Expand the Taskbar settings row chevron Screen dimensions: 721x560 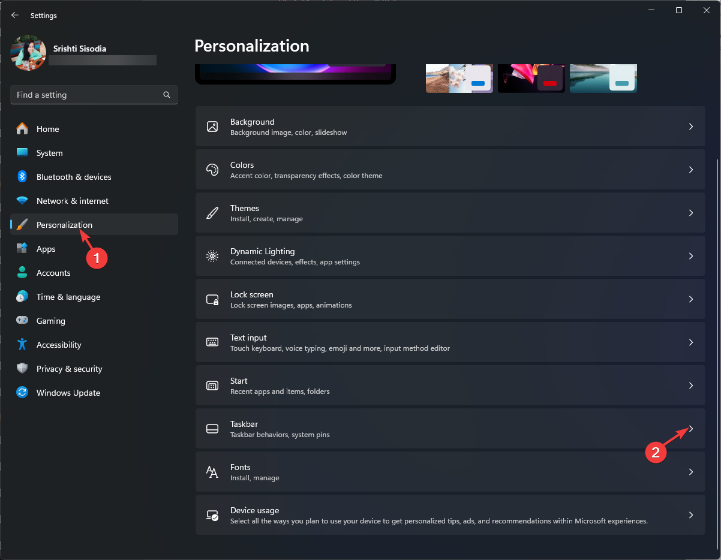[x=690, y=429]
